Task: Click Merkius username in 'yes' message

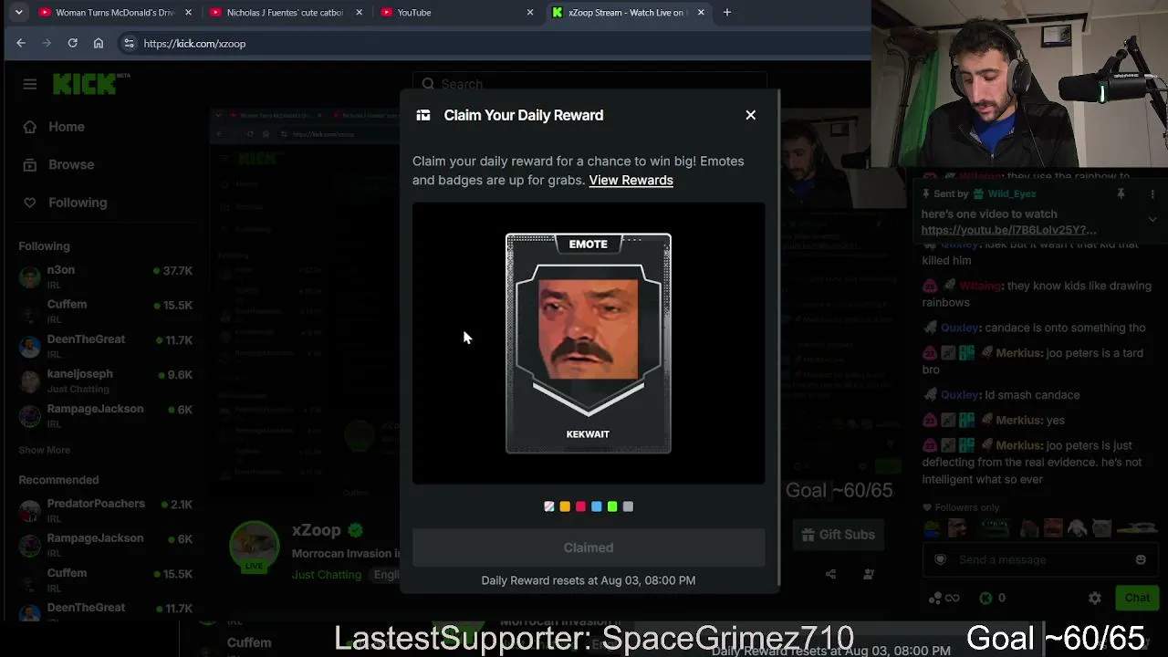Action: point(1018,421)
